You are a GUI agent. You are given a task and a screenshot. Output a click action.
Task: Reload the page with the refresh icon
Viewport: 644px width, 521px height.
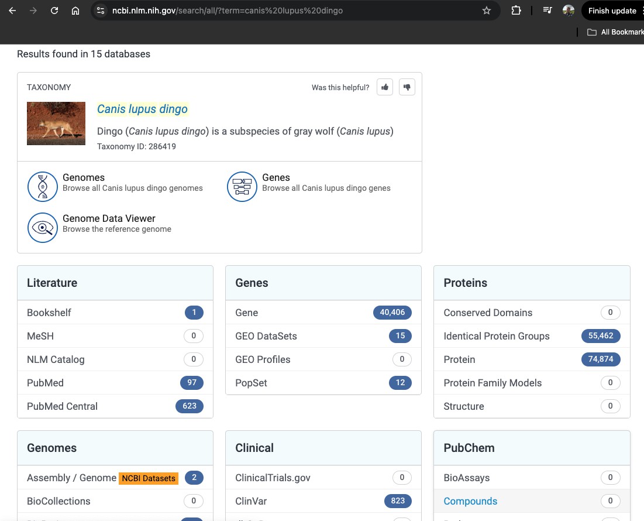[x=54, y=11]
